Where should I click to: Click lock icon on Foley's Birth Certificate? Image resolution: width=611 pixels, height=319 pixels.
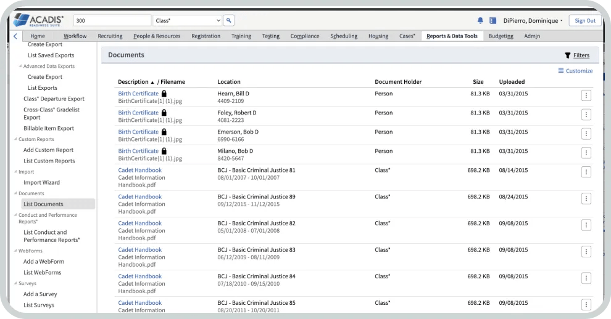tap(164, 113)
